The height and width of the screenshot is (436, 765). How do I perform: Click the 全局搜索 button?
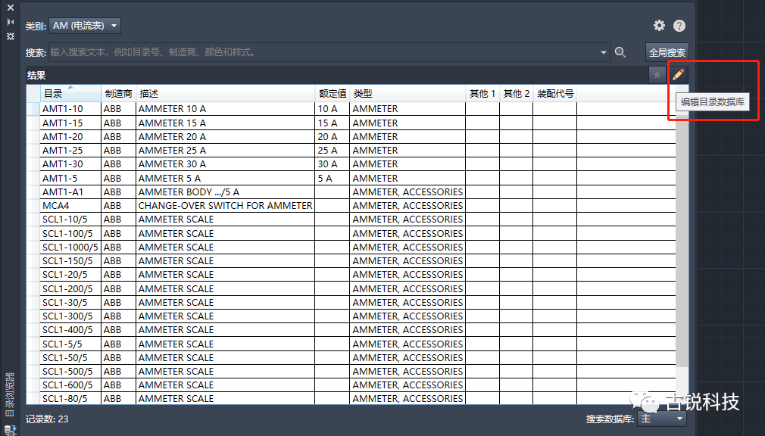(x=667, y=52)
